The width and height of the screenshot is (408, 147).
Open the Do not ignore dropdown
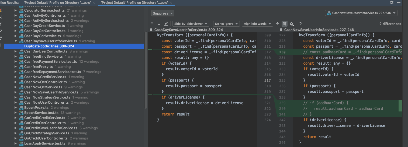tap(226, 24)
